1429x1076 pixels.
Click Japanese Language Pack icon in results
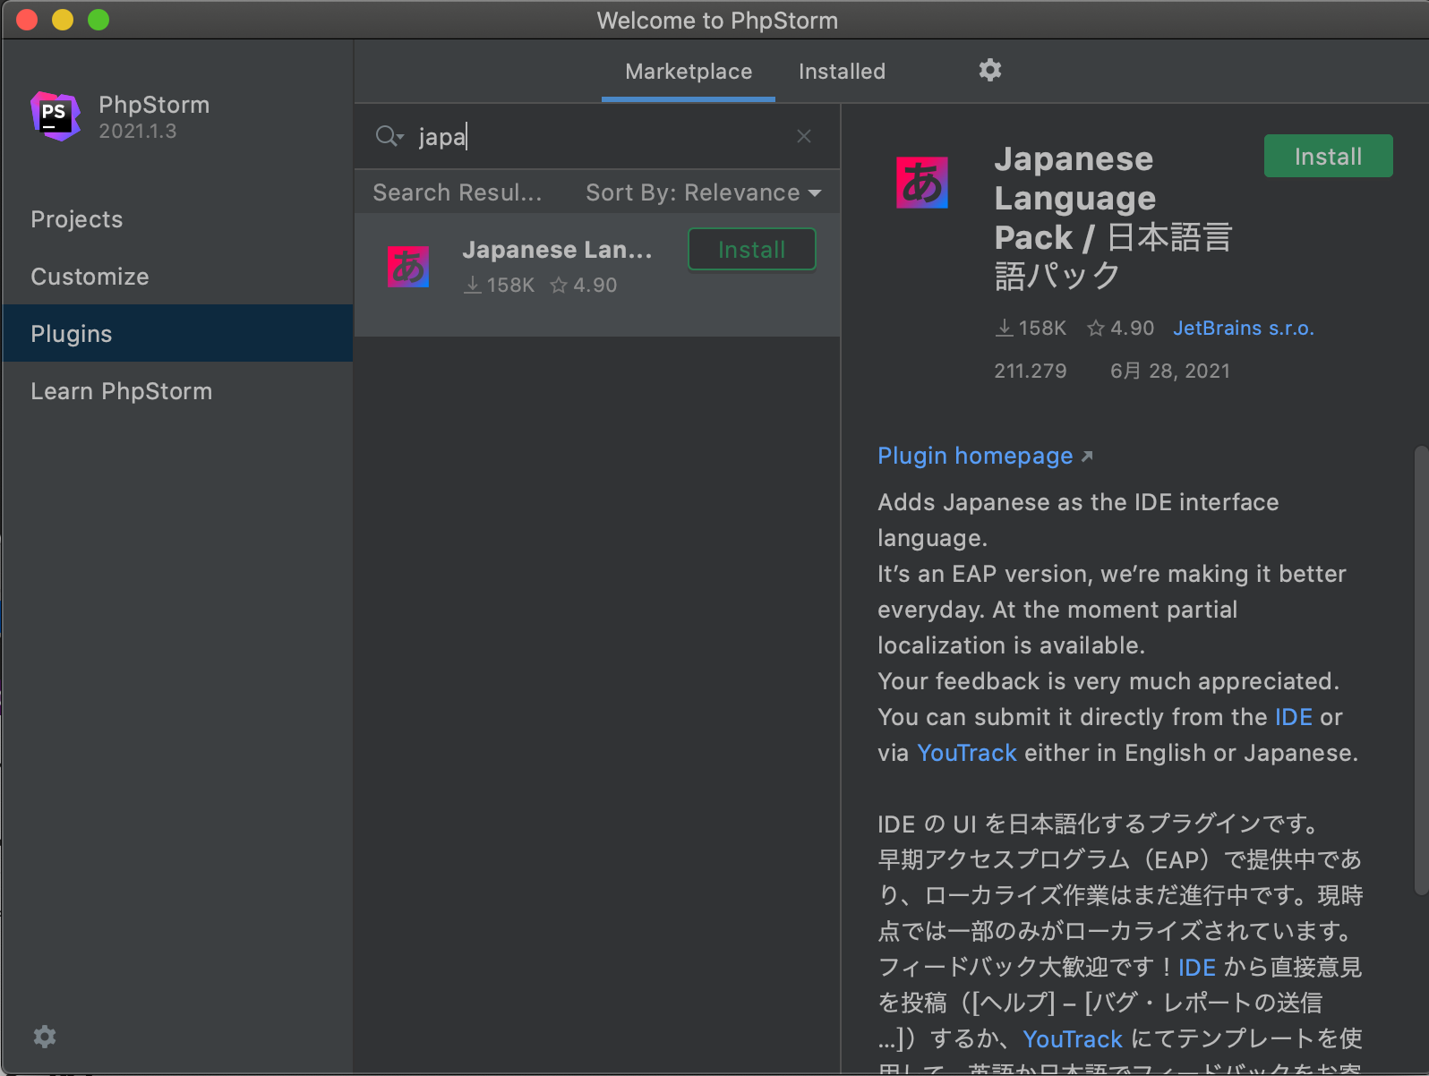(408, 267)
